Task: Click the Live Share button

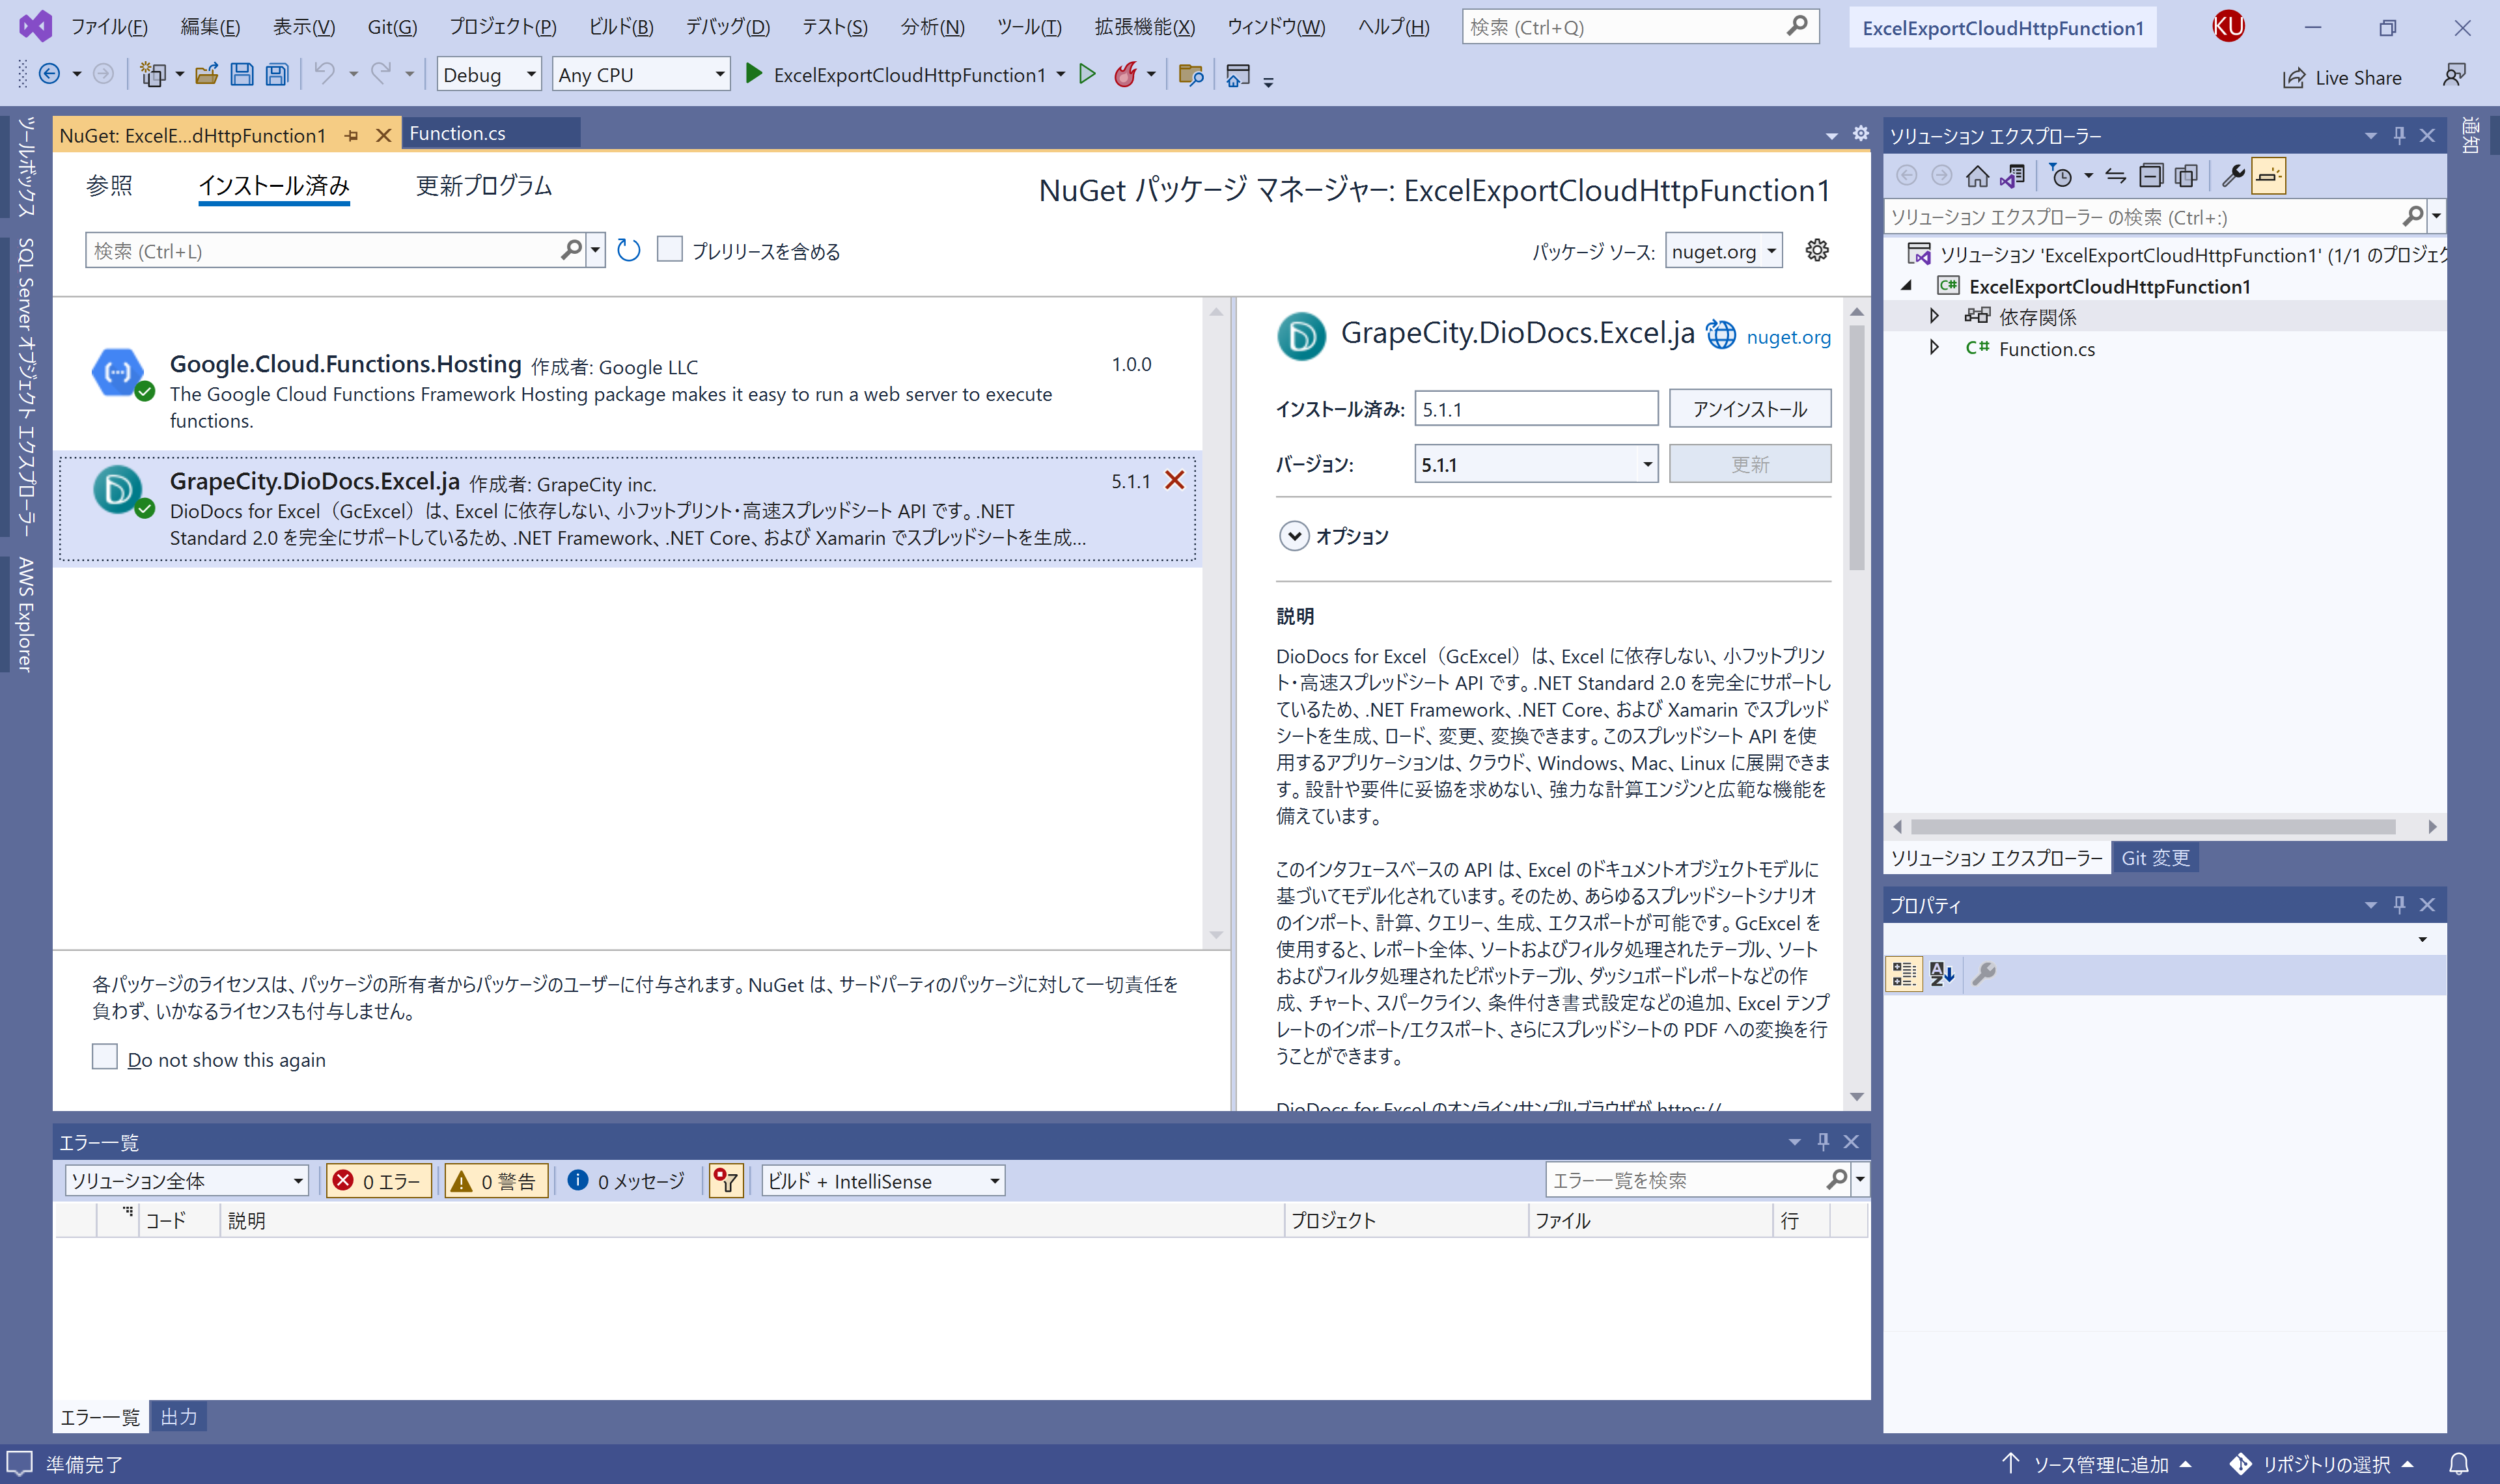Action: [x=2342, y=77]
